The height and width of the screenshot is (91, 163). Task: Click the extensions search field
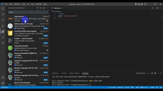28,12
